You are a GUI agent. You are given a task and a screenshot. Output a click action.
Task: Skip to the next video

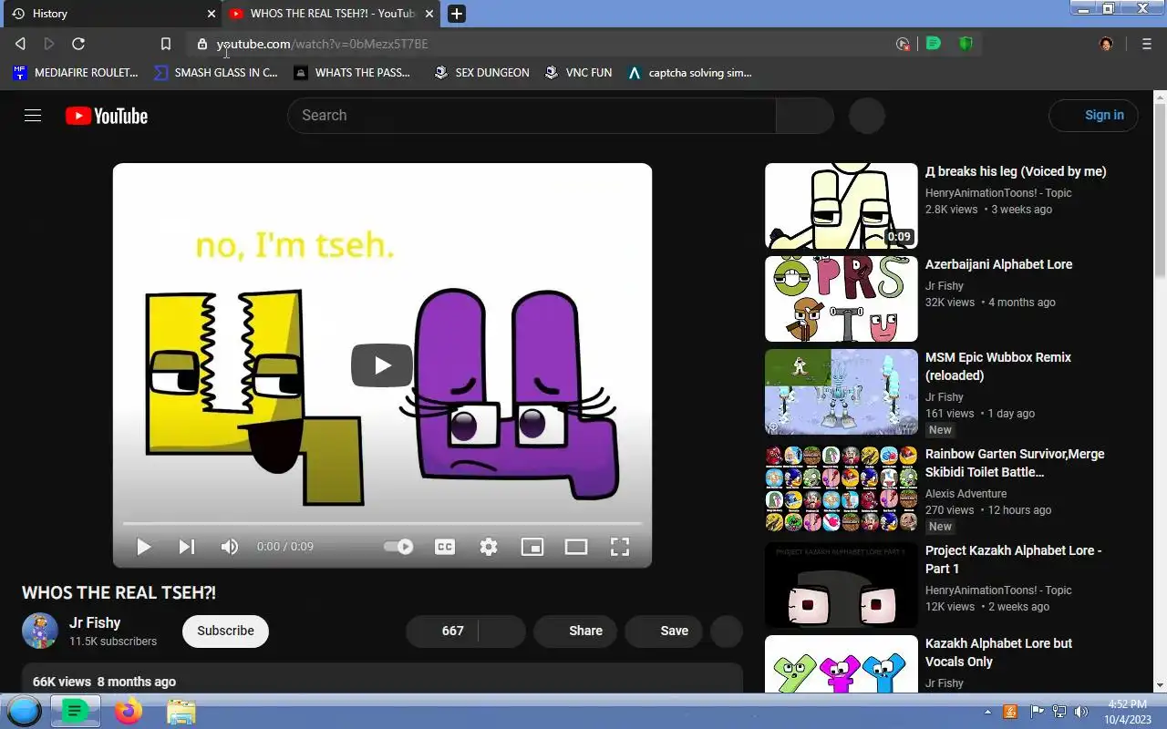click(186, 547)
